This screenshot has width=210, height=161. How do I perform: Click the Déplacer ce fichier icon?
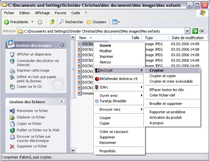point(12,117)
